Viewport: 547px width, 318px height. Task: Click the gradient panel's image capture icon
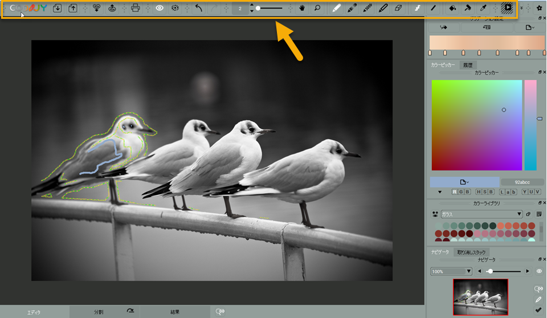[487, 27]
